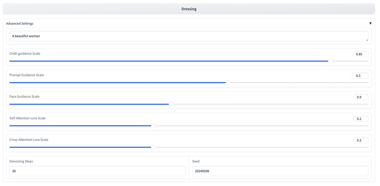Image resolution: width=380 pixels, height=186 pixels.
Task: Click the Dressing button
Action: pos(189,9)
